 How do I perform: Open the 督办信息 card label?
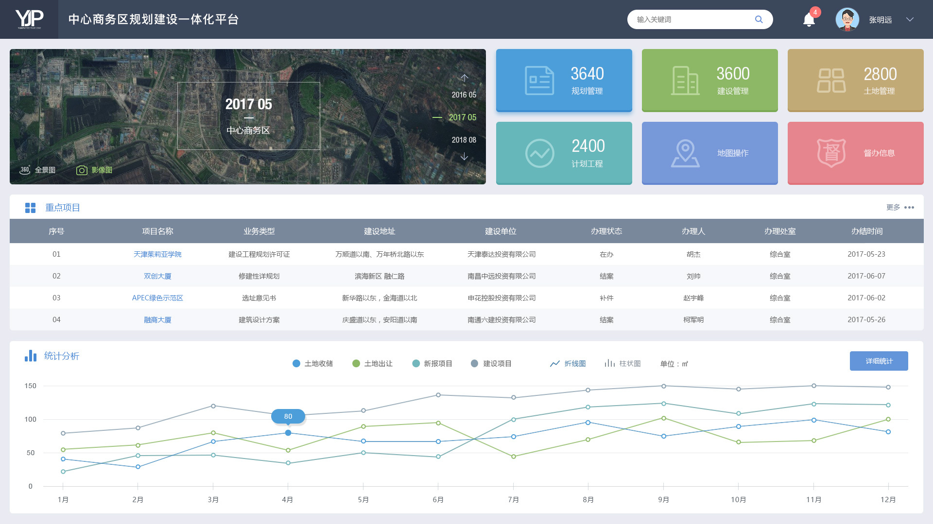(x=879, y=153)
